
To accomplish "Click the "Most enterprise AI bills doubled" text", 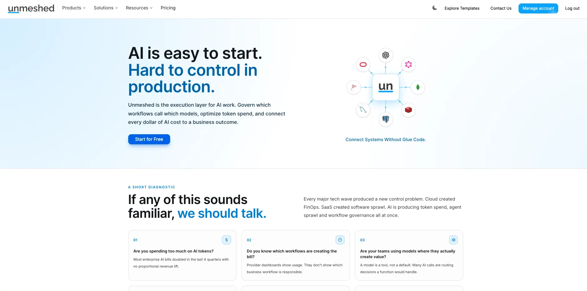I will 181,263.
